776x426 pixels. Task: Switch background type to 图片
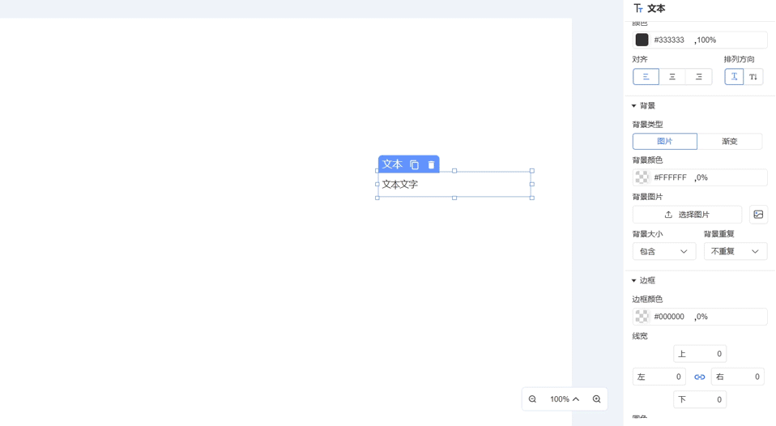pyautogui.click(x=664, y=142)
